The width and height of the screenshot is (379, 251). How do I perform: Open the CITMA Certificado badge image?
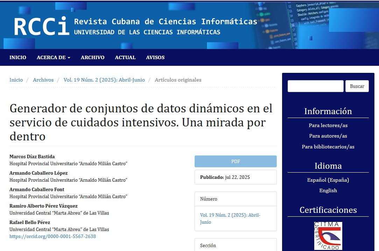point(328,236)
